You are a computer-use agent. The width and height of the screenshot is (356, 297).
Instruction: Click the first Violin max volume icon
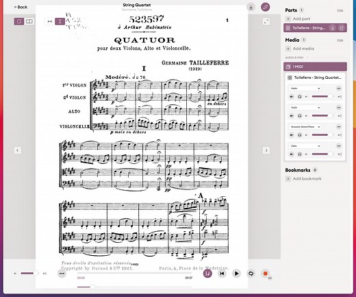pos(340,97)
